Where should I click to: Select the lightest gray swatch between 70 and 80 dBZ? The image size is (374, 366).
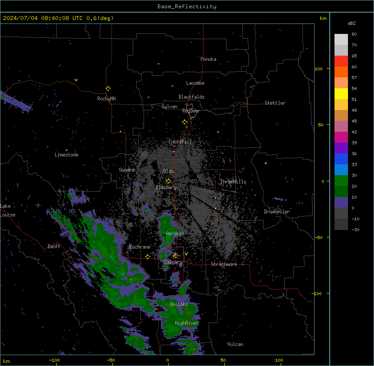point(341,40)
